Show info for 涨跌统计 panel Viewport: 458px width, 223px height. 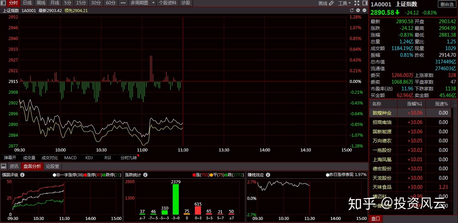pos(145,175)
